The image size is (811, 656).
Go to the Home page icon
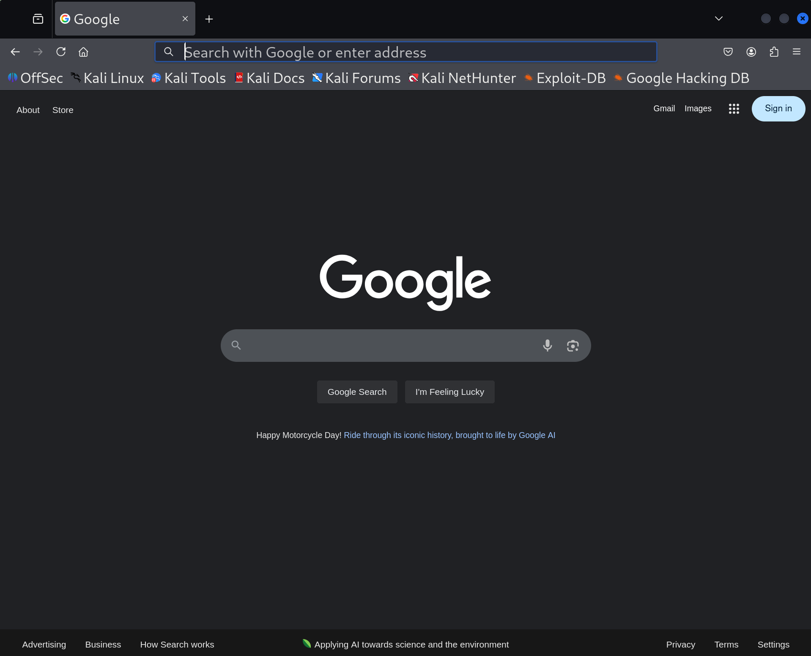coord(83,52)
